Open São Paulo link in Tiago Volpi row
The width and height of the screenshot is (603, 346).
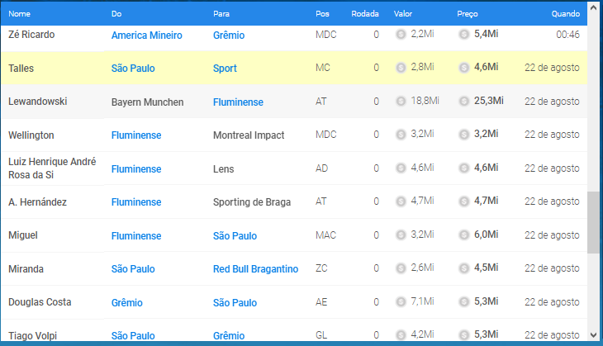[x=133, y=335]
